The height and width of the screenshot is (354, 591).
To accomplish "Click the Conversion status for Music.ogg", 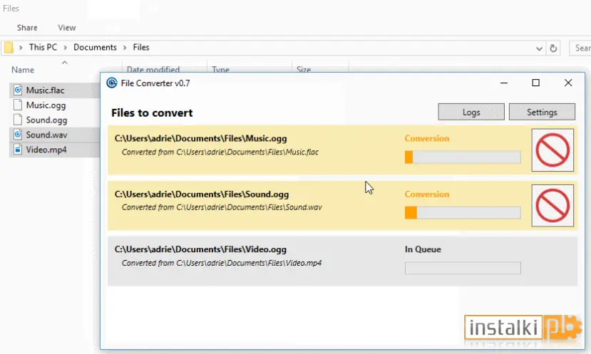I will [427, 138].
